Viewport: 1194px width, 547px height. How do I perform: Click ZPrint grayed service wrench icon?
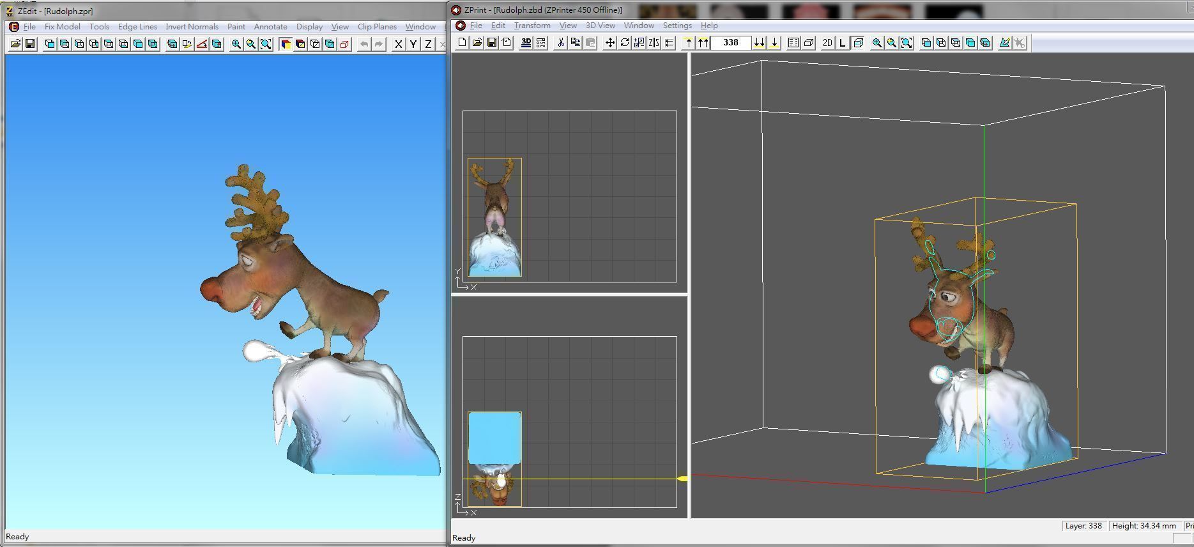[1020, 43]
